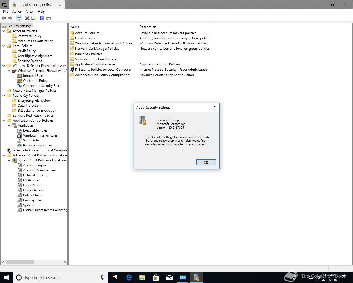
Task: Open Microsoft Edge from the taskbar
Action: (x=129, y=277)
